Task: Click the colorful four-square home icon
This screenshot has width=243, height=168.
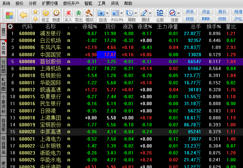Action: tap(9, 15)
